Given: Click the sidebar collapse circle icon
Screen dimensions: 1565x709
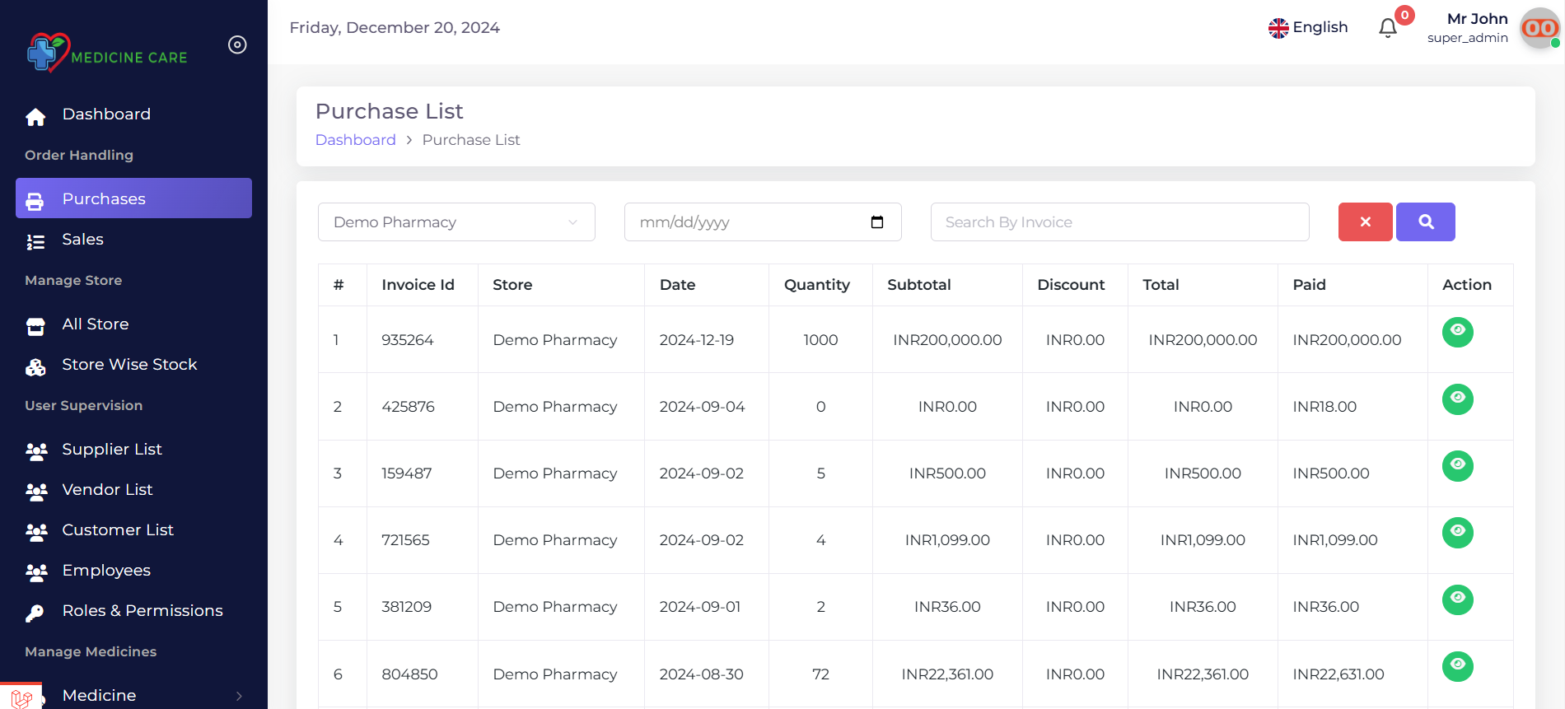Looking at the screenshot, I should tap(237, 44).
